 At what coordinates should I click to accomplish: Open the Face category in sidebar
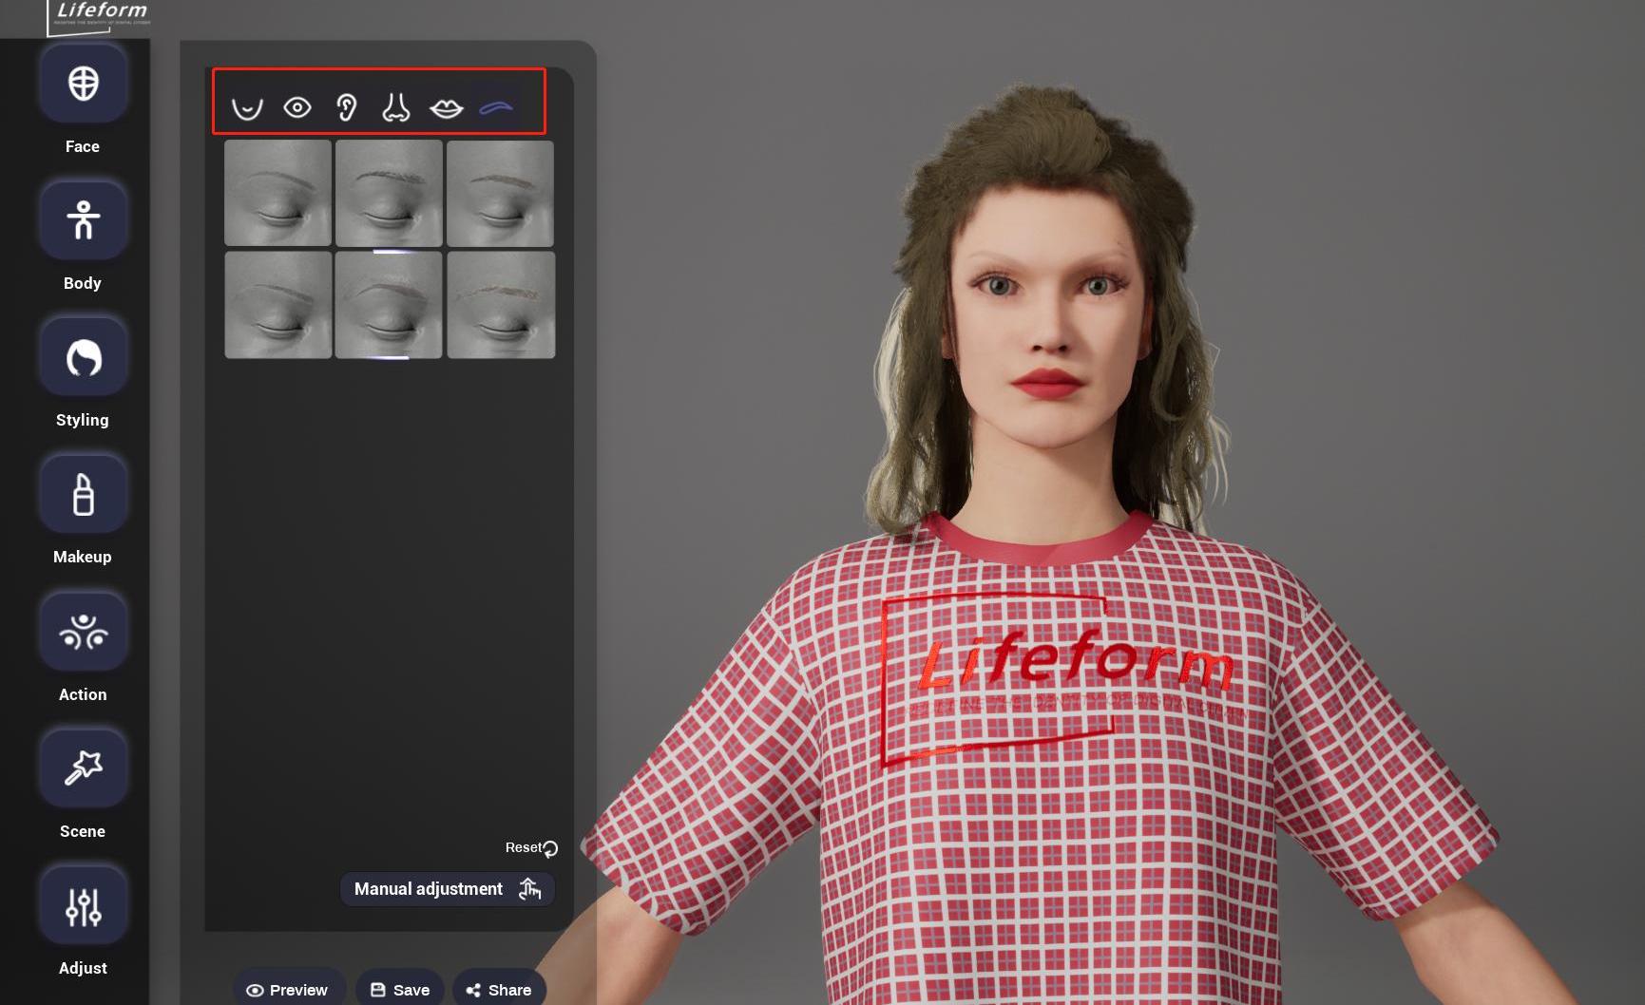(x=84, y=84)
